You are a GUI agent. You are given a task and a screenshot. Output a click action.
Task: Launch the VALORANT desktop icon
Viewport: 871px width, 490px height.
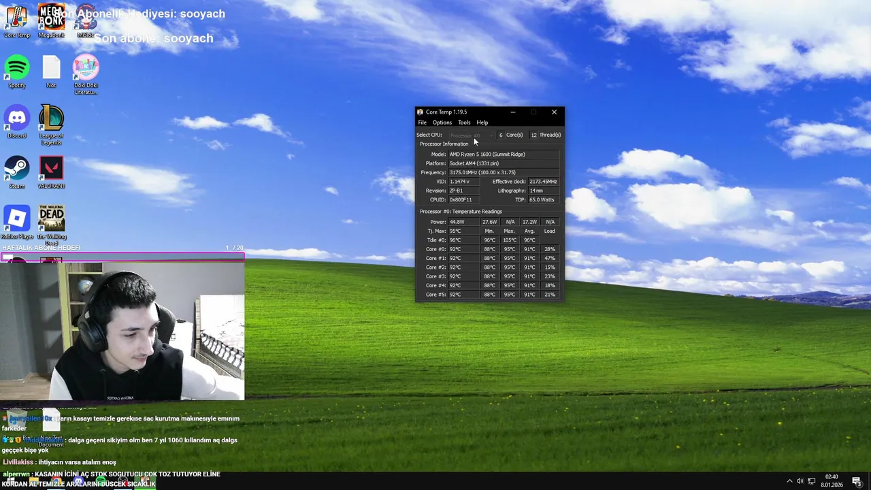(51, 172)
